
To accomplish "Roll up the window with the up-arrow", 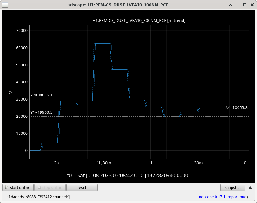I will [230, 5].
